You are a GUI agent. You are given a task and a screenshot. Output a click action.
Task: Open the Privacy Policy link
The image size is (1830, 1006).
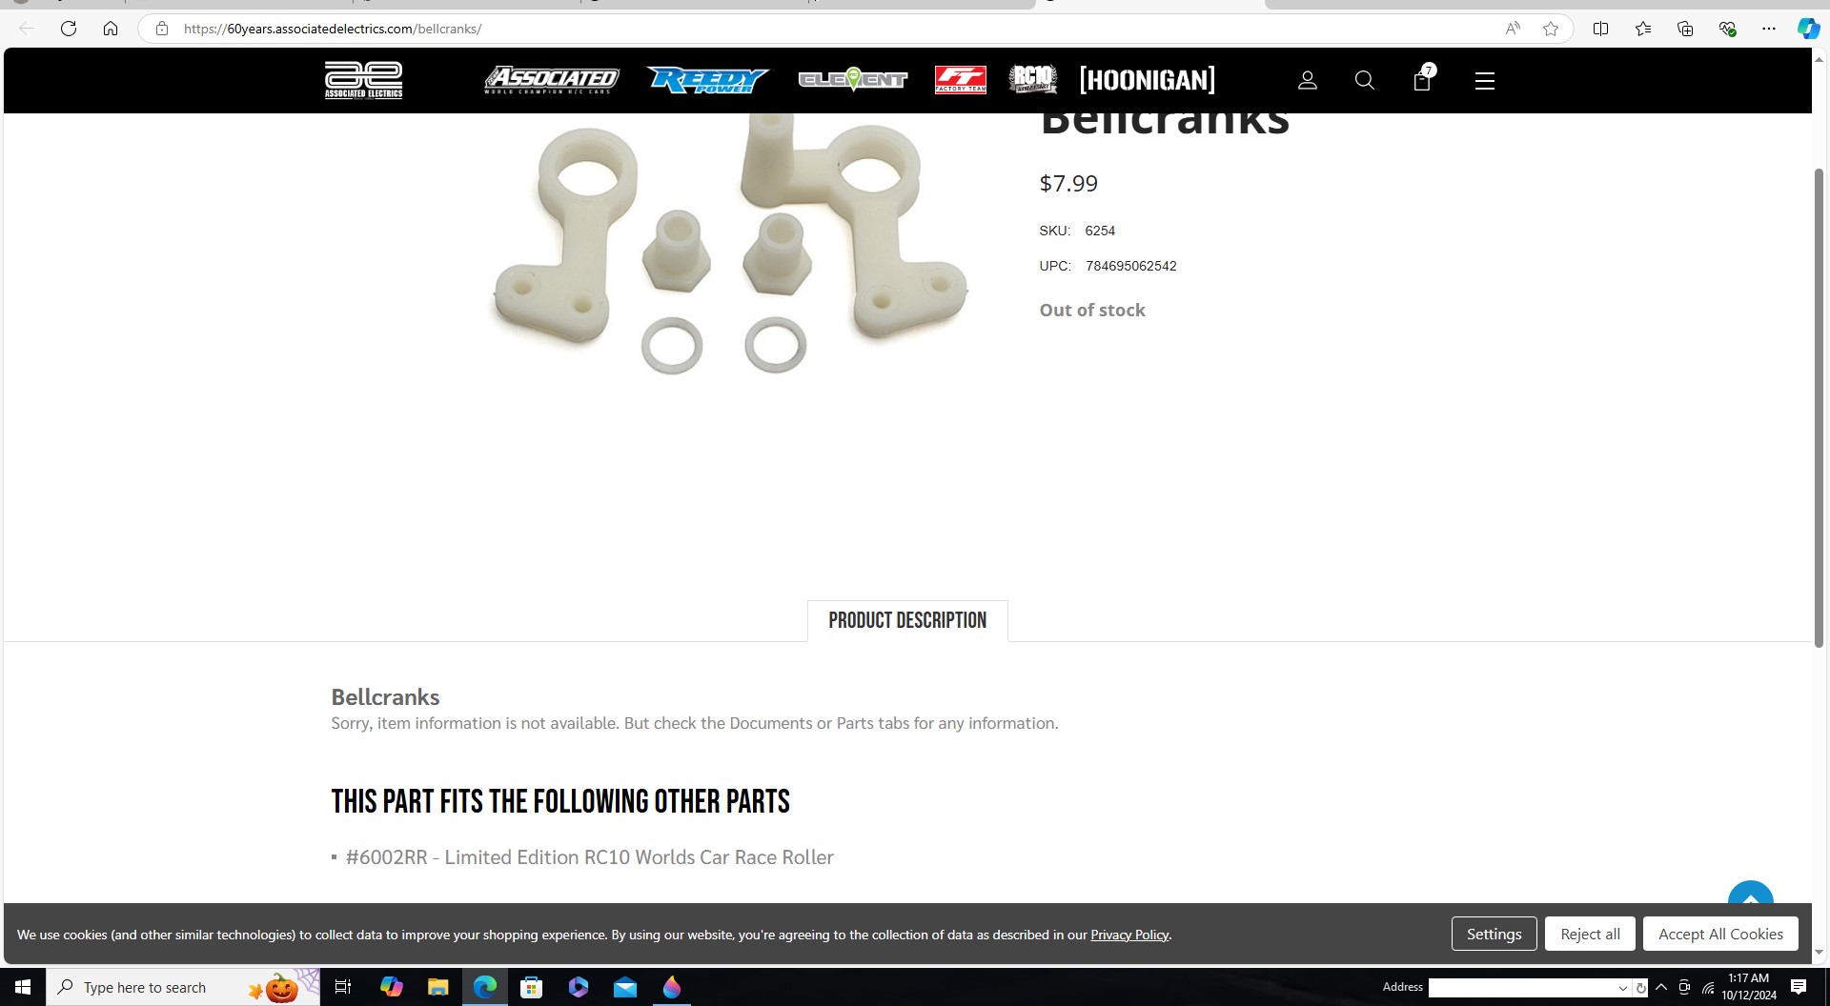[x=1129, y=935]
